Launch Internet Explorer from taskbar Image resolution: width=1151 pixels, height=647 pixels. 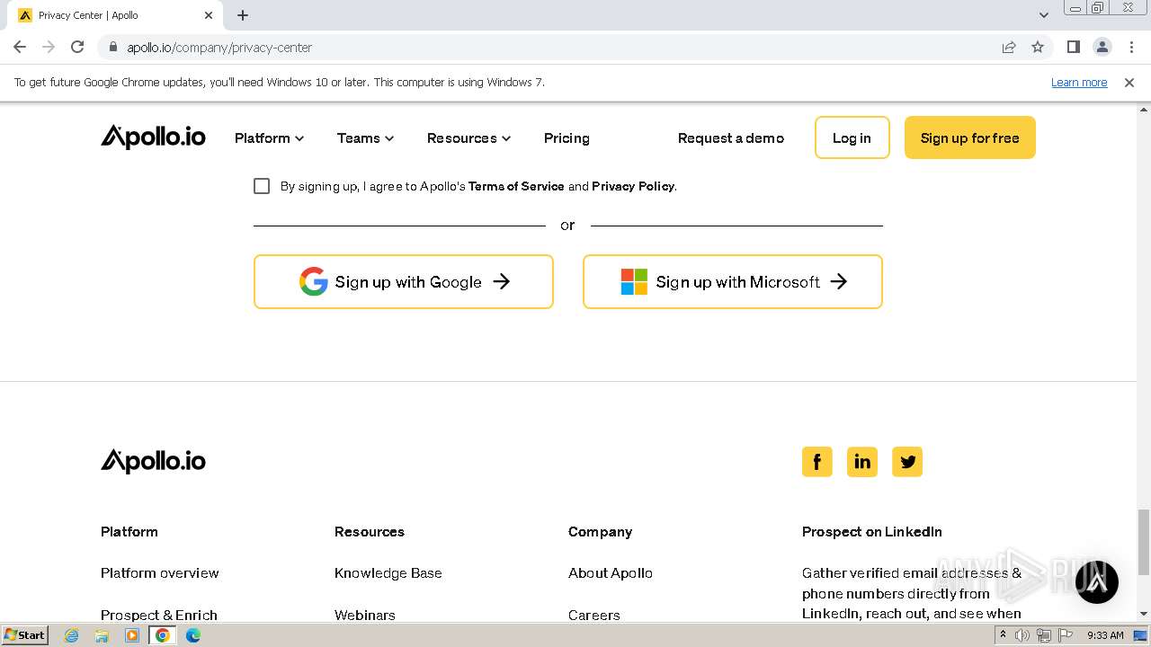[x=71, y=635]
